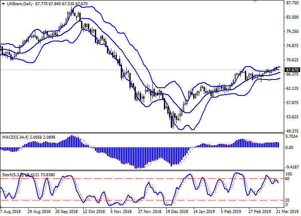
Task: Click the 49.270 price axis label
Action: coord(292,131)
